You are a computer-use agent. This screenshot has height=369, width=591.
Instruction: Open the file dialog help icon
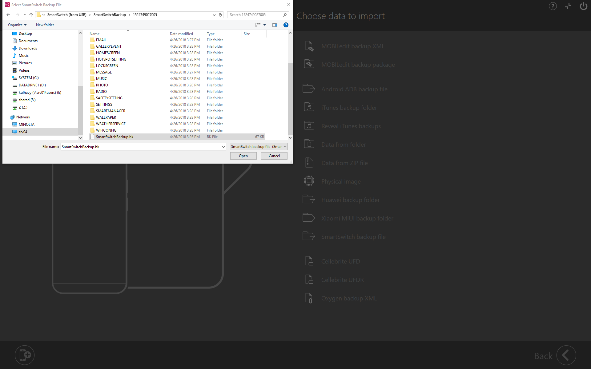pos(286,25)
